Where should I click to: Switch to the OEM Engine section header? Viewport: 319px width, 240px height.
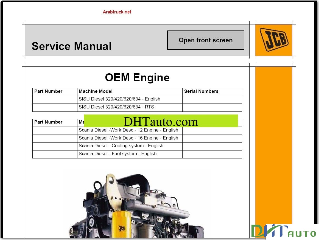pyautogui.click(x=138, y=78)
